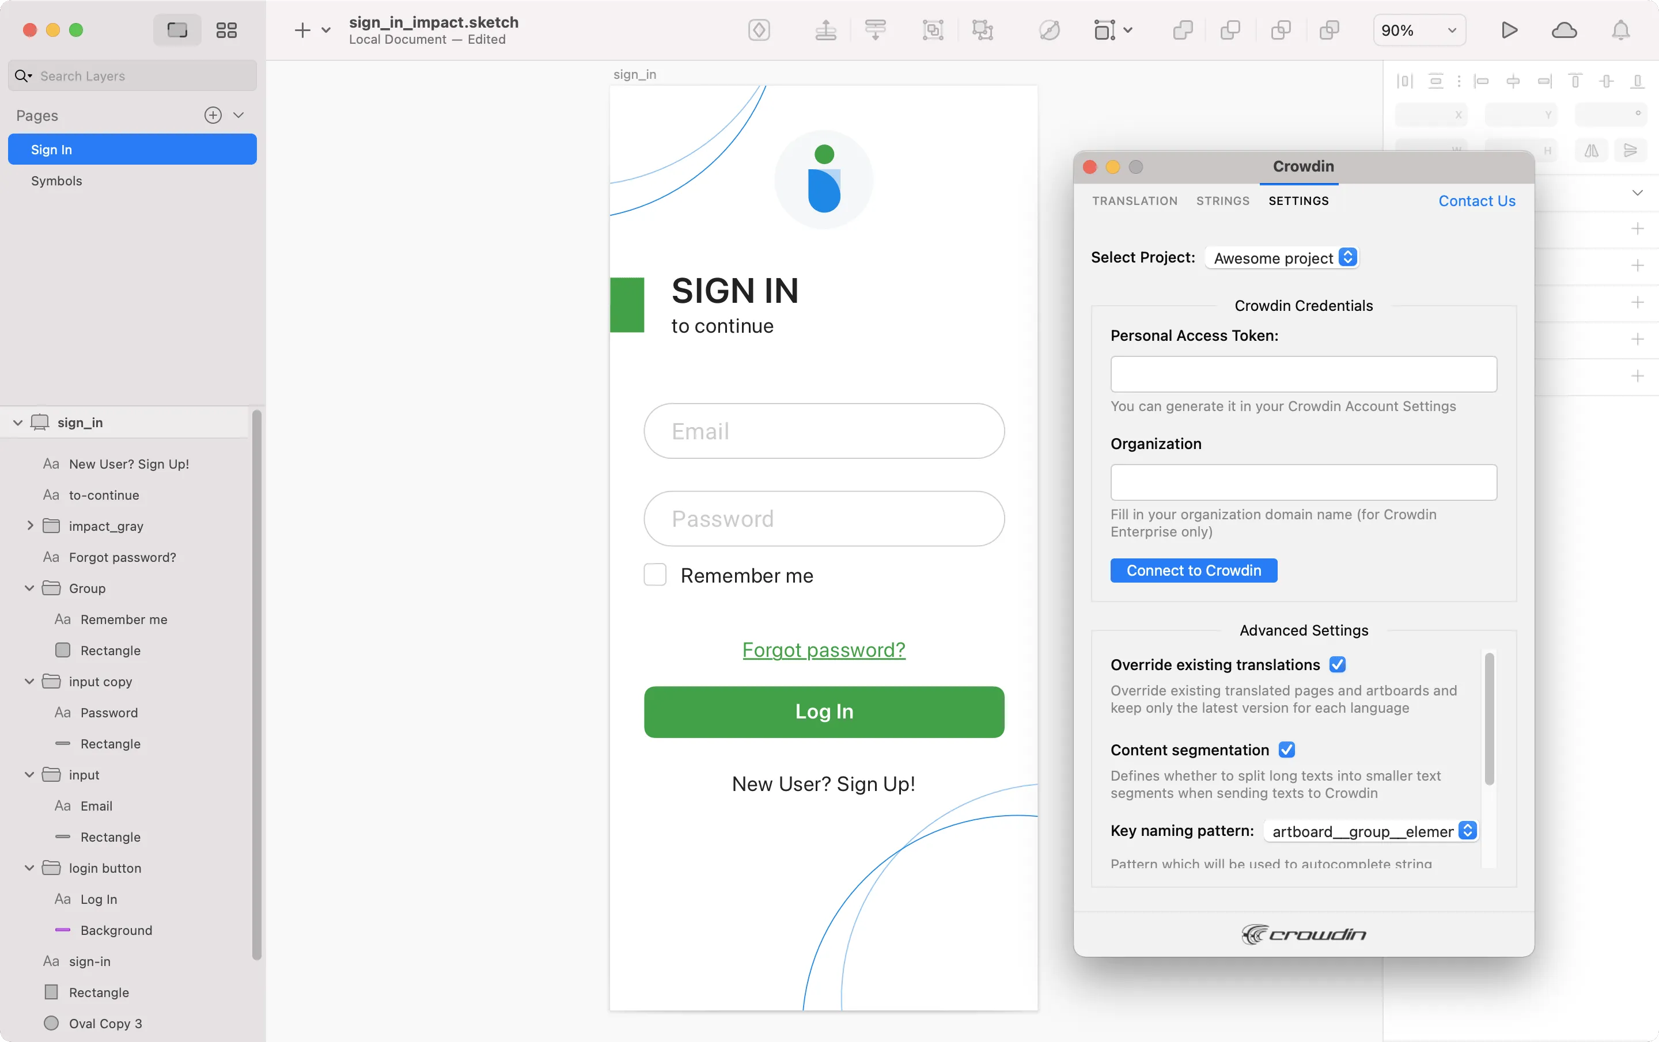Click the Subtract boolean operation icon

pyautogui.click(x=1230, y=31)
